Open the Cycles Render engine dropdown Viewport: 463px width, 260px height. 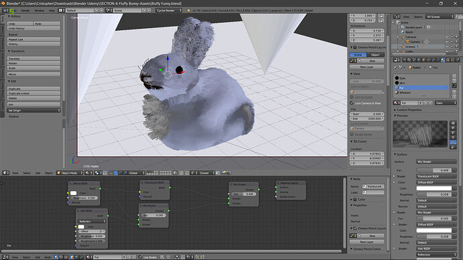(x=168, y=10)
